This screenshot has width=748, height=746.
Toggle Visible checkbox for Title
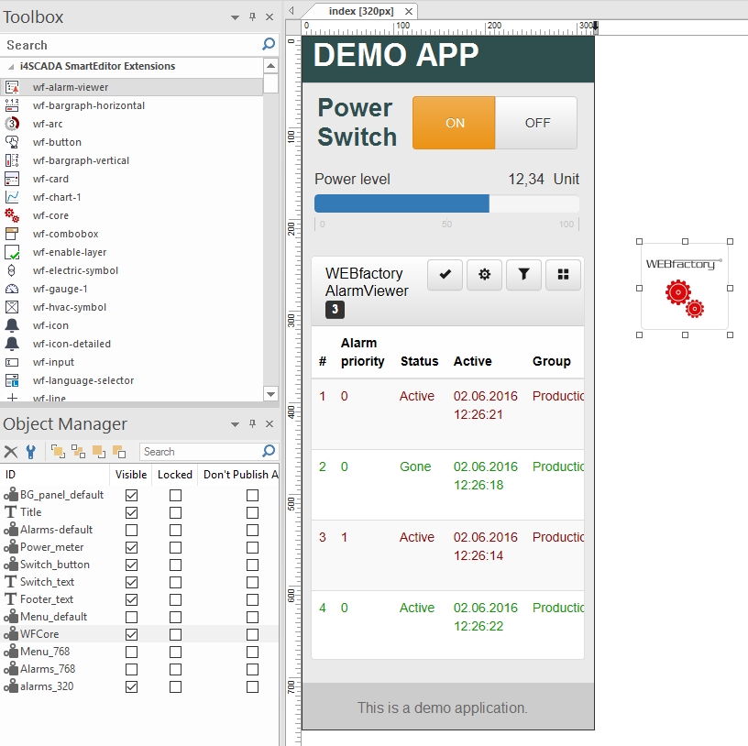pos(132,512)
